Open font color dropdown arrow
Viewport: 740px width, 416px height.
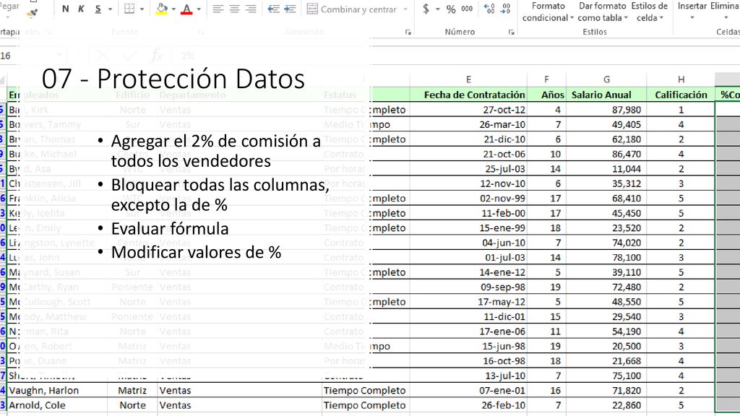199,9
